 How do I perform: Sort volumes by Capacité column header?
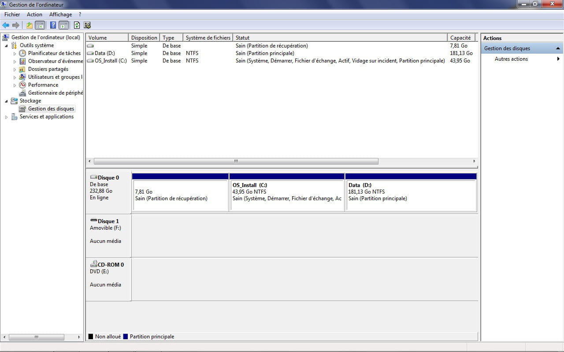[x=460, y=38]
